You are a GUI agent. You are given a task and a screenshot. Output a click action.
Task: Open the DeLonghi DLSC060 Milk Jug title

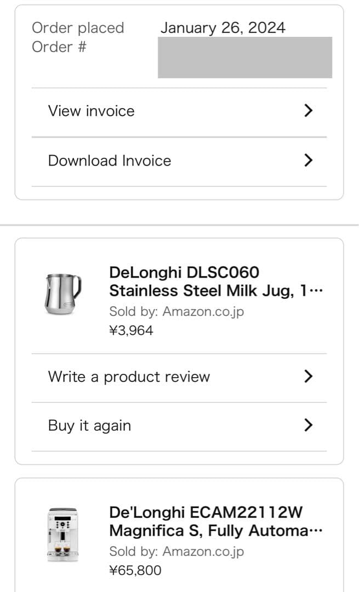(216, 281)
